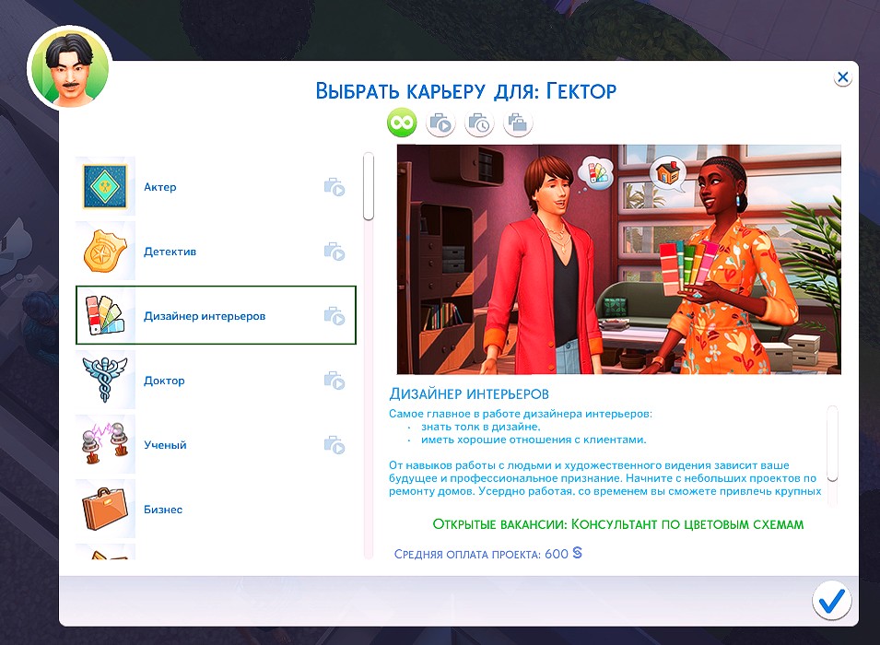The image size is (880, 645).
Task: Click active career icon beside Детектив
Action: coord(334,252)
